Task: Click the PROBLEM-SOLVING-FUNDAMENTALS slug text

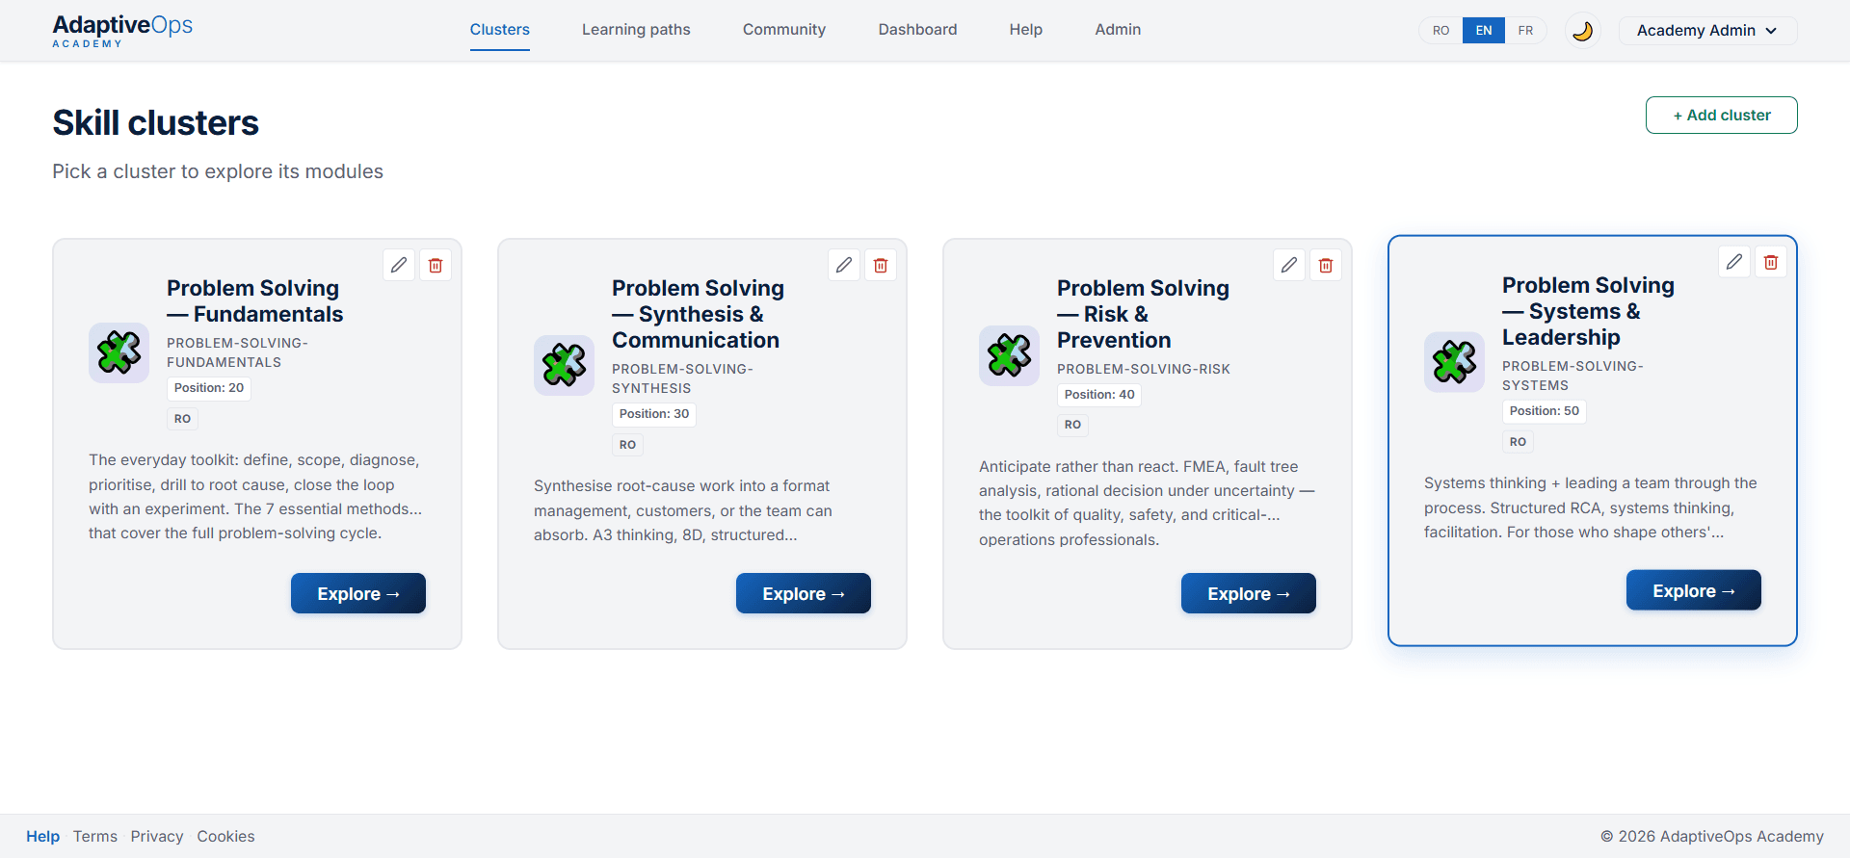Action: pos(237,352)
